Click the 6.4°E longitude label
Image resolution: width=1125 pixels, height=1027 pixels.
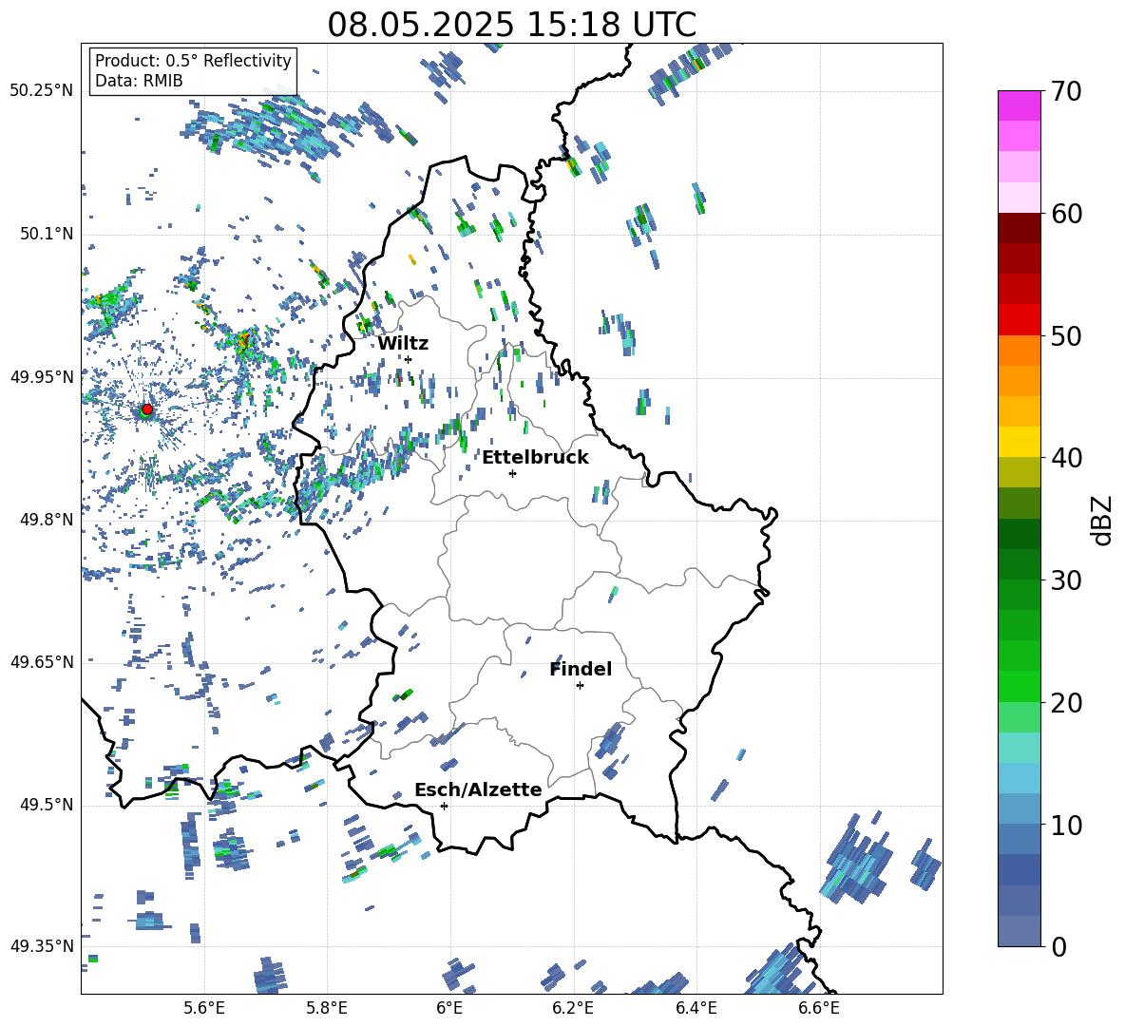click(696, 1008)
